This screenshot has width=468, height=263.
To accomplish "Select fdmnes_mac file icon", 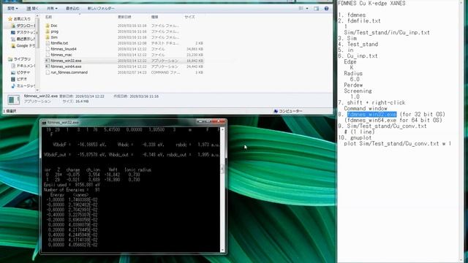I will tap(48, 55).
